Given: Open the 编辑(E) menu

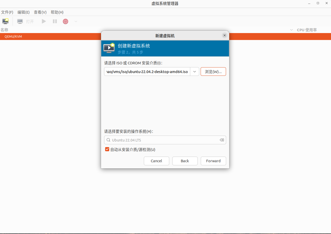Looking at the screenshot, I should (x=24, y=12).
